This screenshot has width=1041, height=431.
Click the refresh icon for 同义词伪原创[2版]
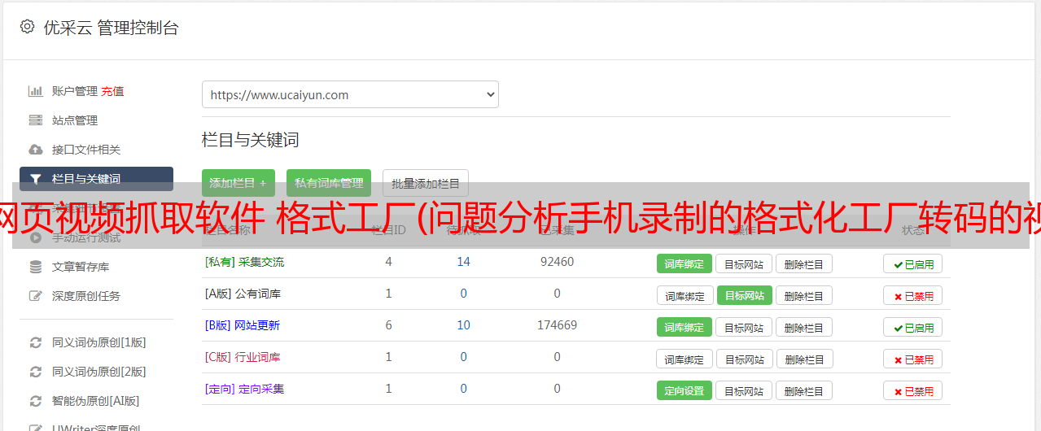(35, 372)
